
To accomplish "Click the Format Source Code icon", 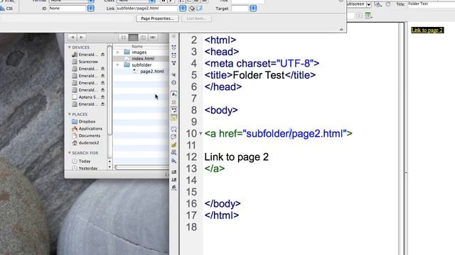I will click(x=173, y=188).
